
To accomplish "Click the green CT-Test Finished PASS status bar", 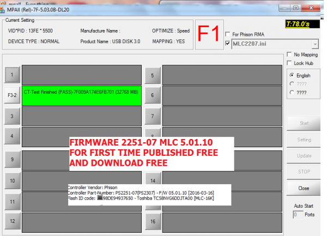I will click(x=82, y=95).
